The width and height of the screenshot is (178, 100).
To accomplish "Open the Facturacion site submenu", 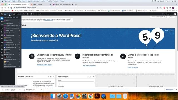I will [x=12, y=23].
